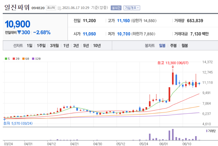Click the stock code 094820
Viewport: 218px width, 146px height.
38,8
